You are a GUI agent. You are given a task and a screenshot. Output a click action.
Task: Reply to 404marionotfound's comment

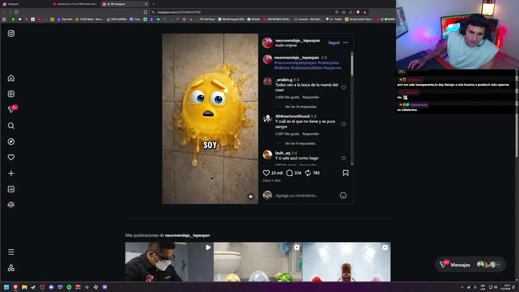311,134
